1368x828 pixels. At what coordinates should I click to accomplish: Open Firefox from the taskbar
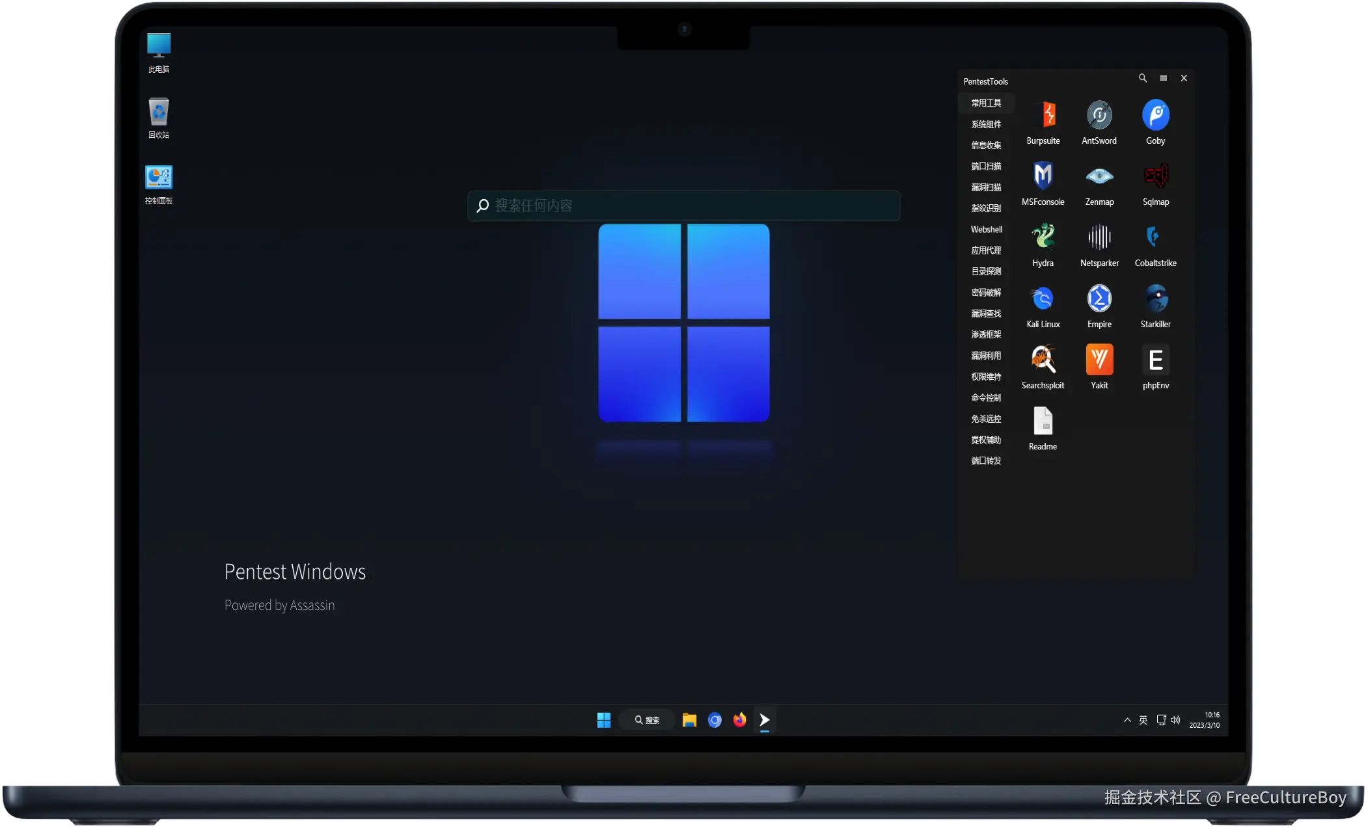739,720
